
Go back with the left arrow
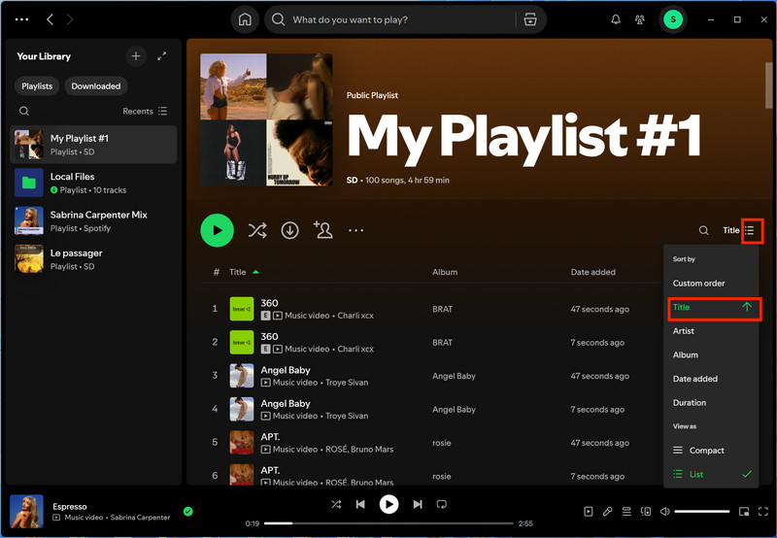click(x=50, y=19)
